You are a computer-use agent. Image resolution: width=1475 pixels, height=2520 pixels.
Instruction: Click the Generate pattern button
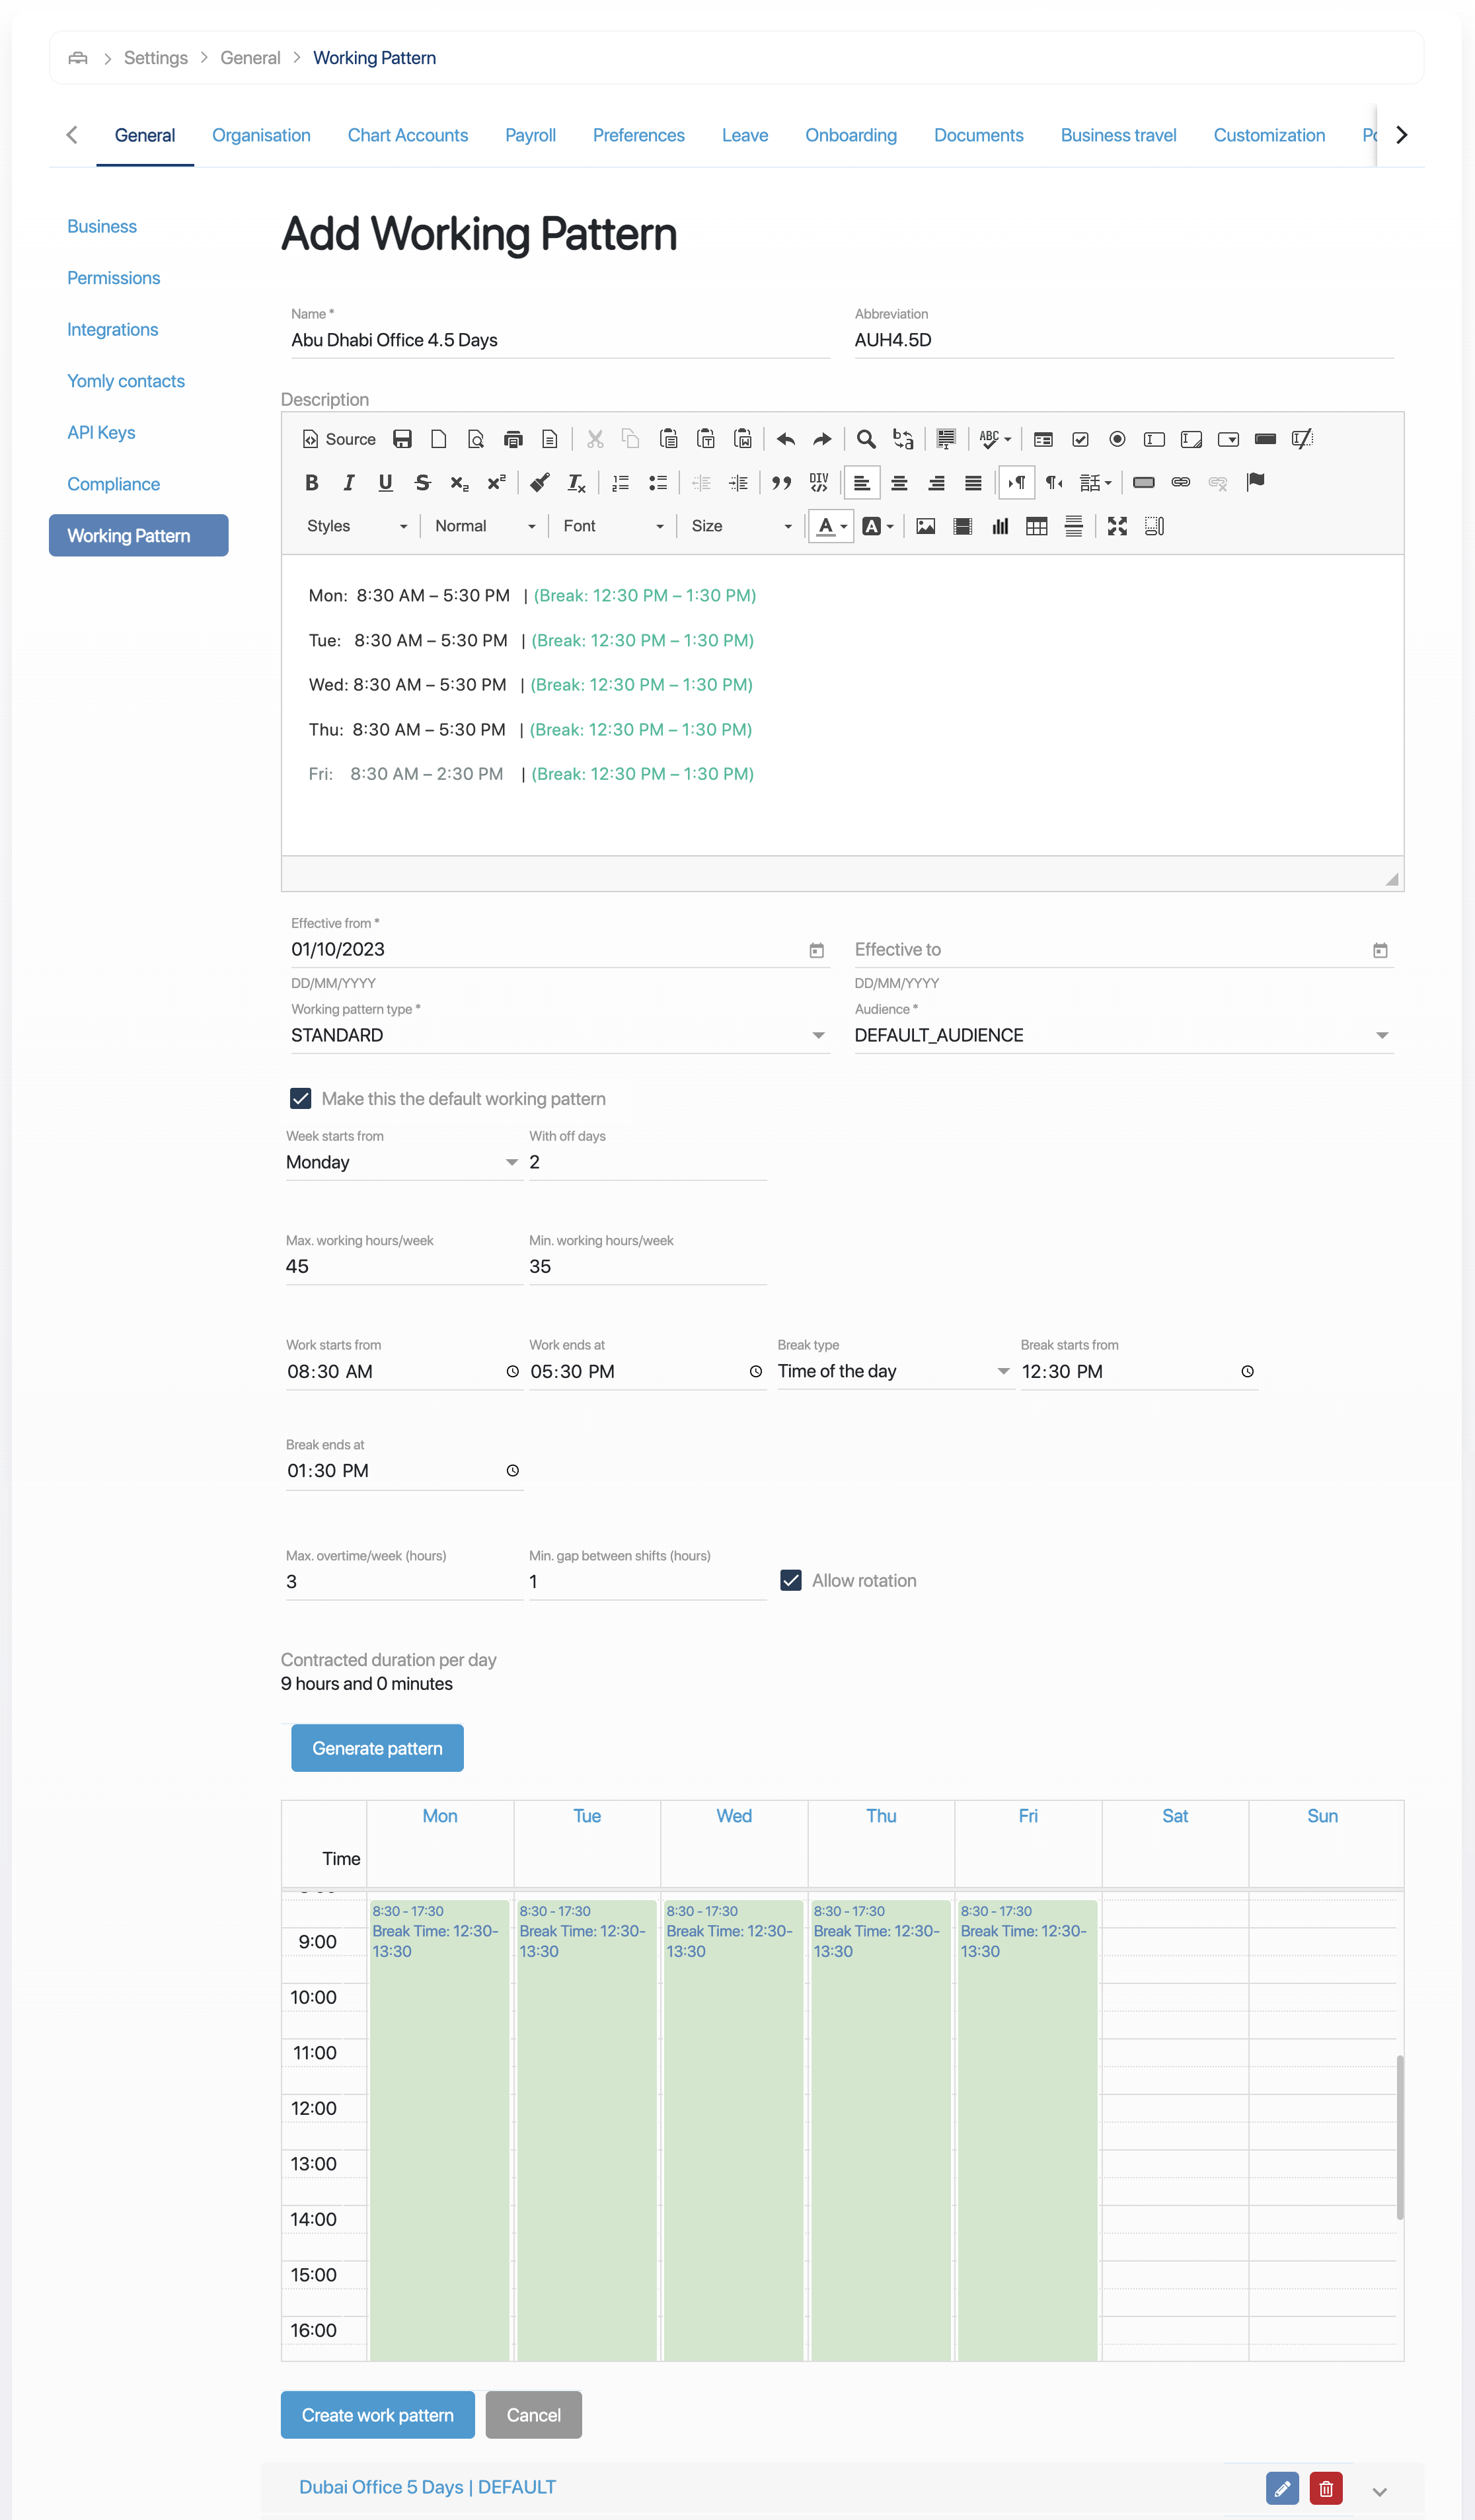click(377, 1747)
